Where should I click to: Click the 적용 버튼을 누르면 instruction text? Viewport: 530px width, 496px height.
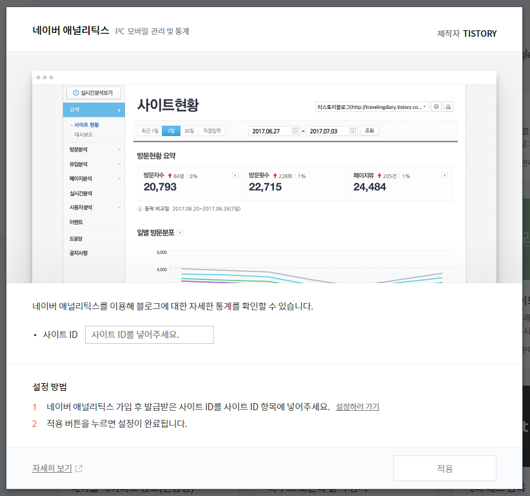(x=117, y=424)
